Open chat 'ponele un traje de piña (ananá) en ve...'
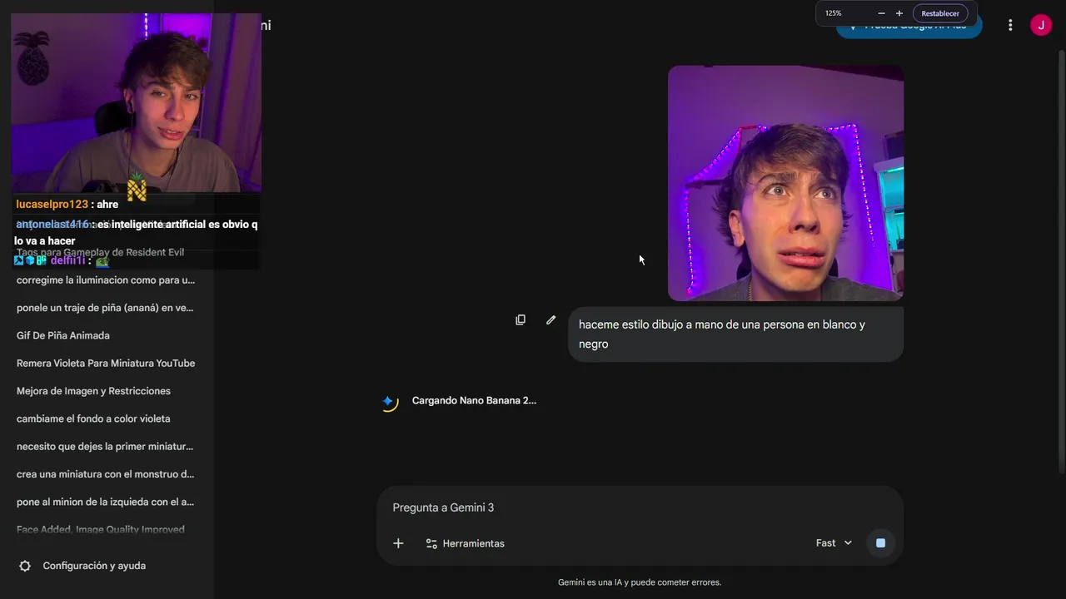 click(x=106, y=308)
